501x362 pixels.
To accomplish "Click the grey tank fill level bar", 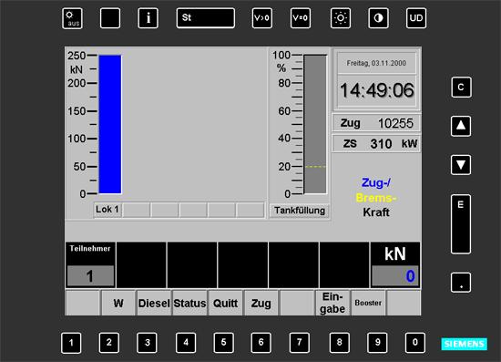I will 315,124.
